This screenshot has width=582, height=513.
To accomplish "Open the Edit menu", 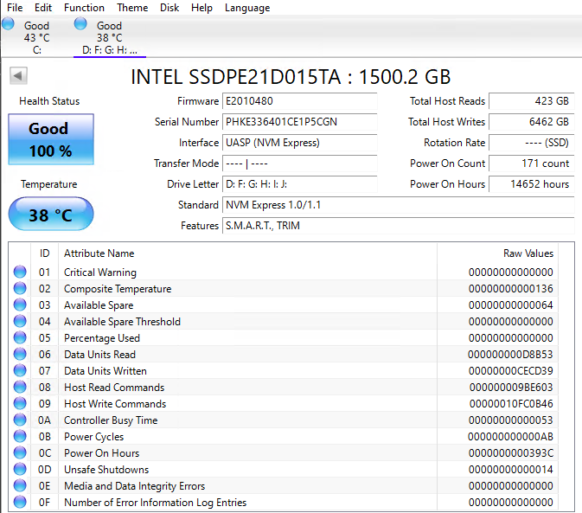I will [x=43, y=8].
